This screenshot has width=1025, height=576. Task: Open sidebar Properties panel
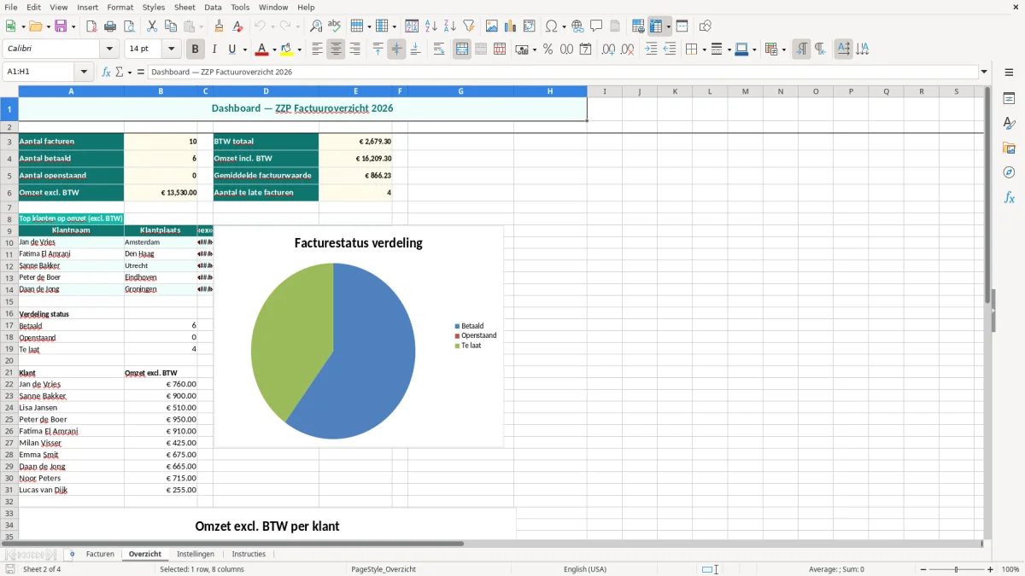1009,98
